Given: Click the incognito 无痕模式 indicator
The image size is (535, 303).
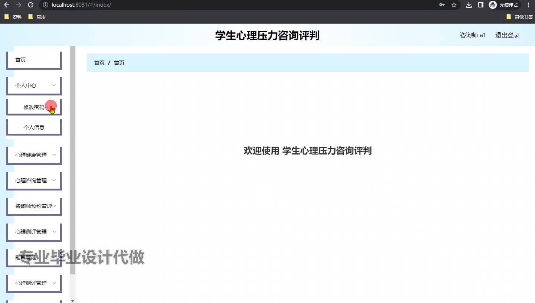Looking at the screenshot, I should 504,5.
